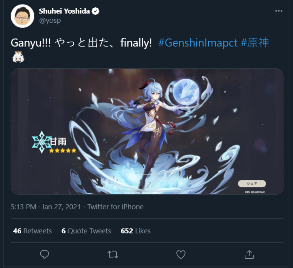This screenshot has width=293, height=268.
Task: View the 6 Quote Tweets list
Action: pos(86,231)
